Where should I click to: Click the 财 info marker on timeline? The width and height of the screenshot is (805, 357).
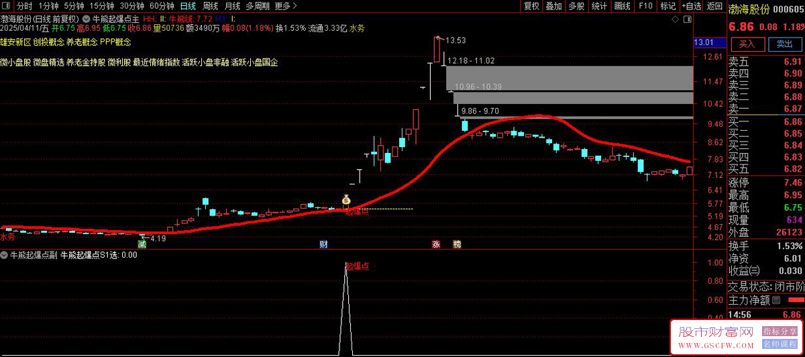pyautogui.click(x=323, y=244)
